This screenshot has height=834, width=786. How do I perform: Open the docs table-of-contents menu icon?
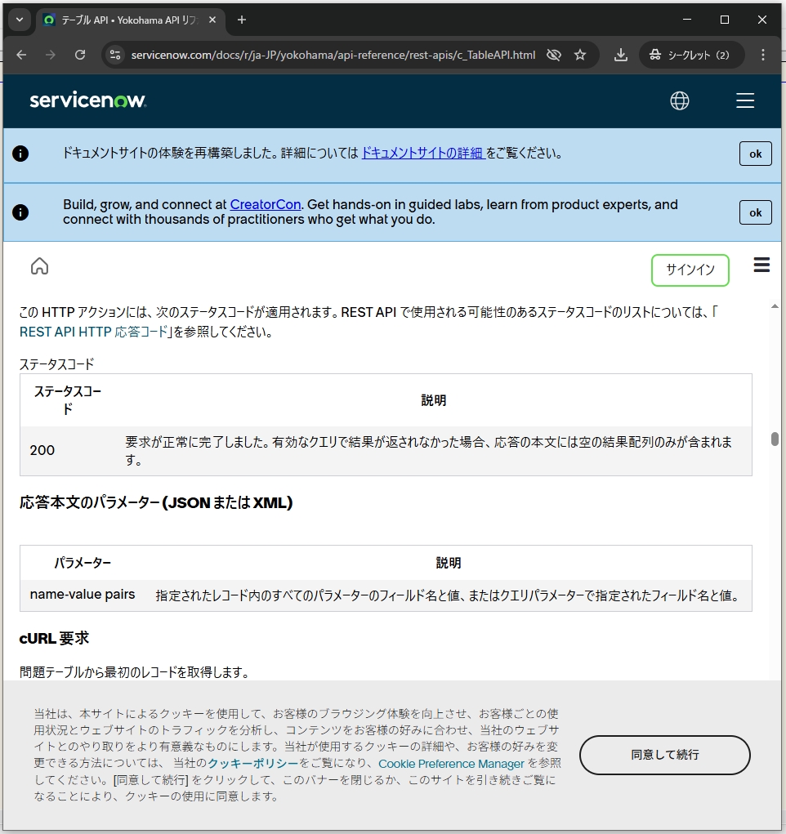point(761,265)
